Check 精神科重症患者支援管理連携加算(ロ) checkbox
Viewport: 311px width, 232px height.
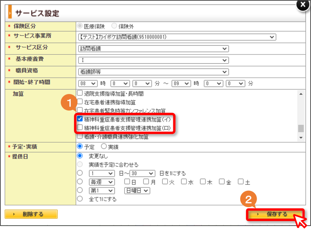coord(80,127)
